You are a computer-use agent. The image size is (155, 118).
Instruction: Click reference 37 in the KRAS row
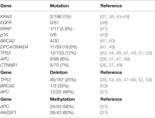(104, 17)
